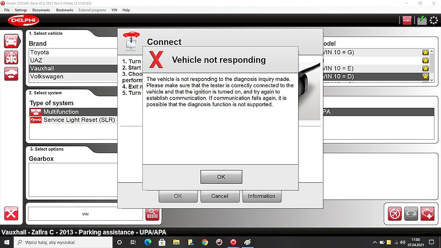Toggle favorite star for VIN 10 = G
The height and width of the screenshot is (248, 441).
click(425, 52)
